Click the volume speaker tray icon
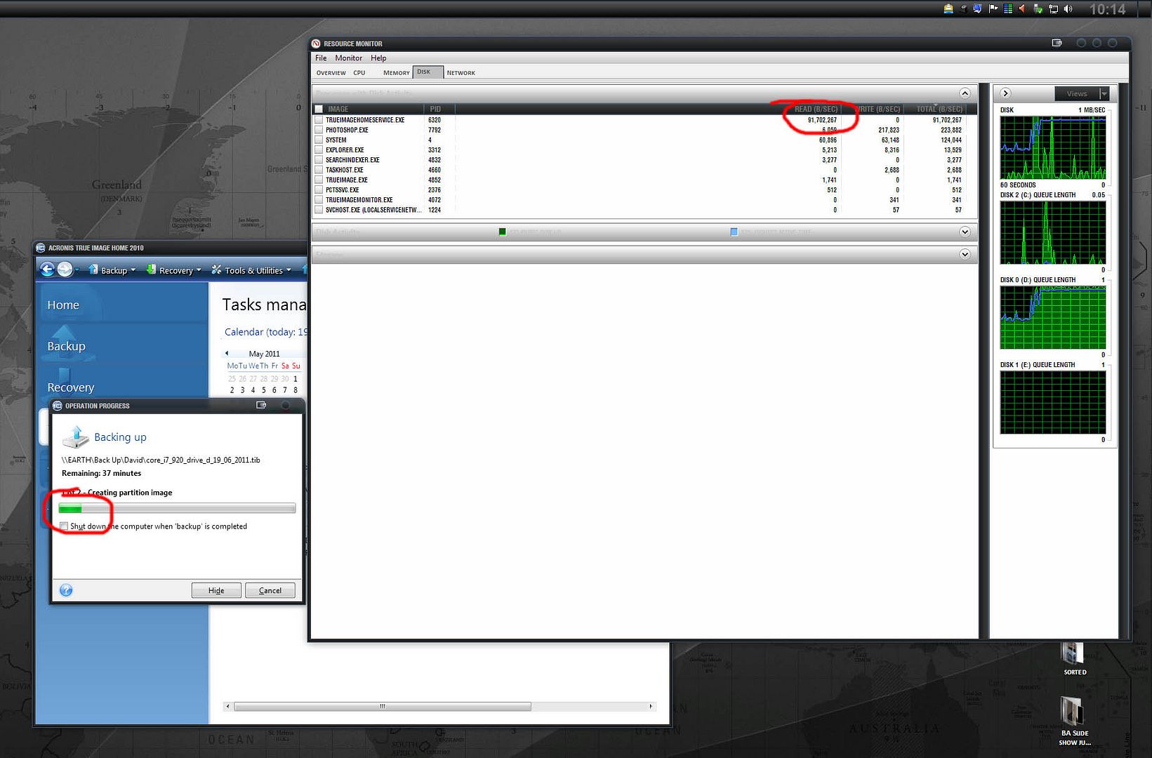Image resolution: width=1152 pixels, height=758 pixels. click(x=1068, y=9)
